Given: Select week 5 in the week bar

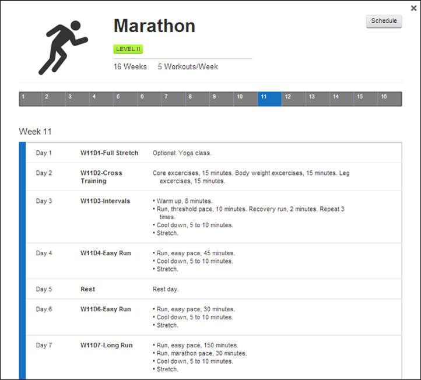Looking at the screenshot, I should [x=125, y=99].
